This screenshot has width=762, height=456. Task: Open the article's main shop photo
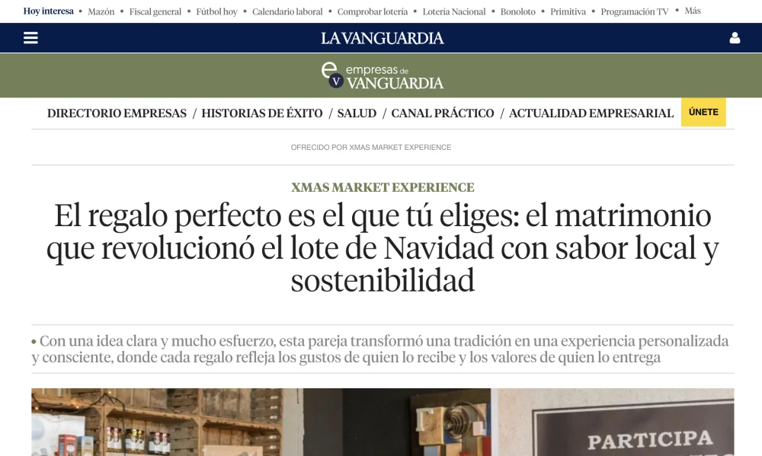(383, 422)
